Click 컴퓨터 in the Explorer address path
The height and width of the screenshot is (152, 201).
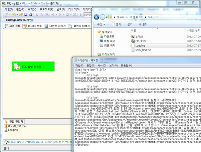pyautogui.click(x=121, y=17)
